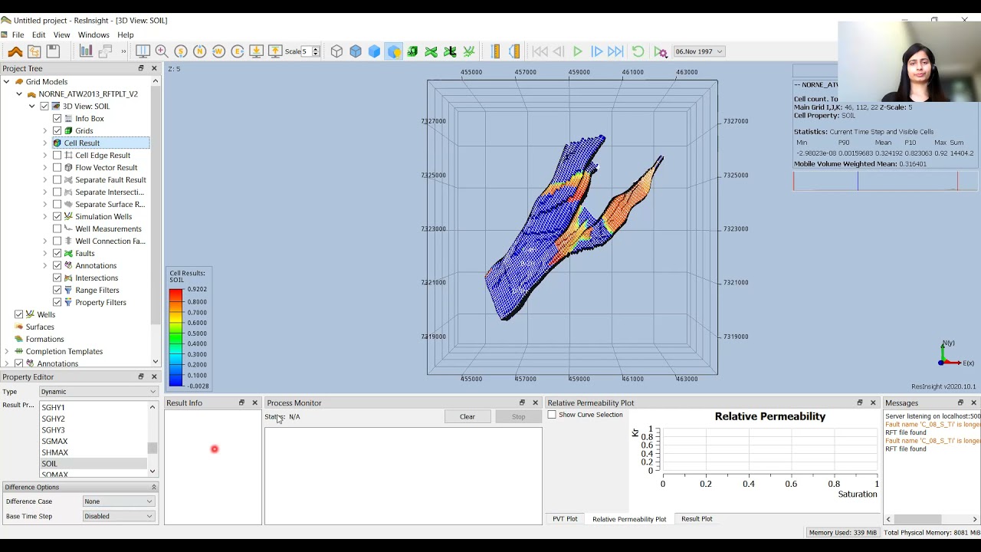The width and height of the screenshot is (981, 552).
Task: Open the Difference Case dropdown
Action: [119, 501]
